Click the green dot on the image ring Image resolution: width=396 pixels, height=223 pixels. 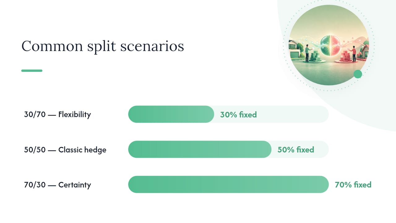click(x=358, y=74)
